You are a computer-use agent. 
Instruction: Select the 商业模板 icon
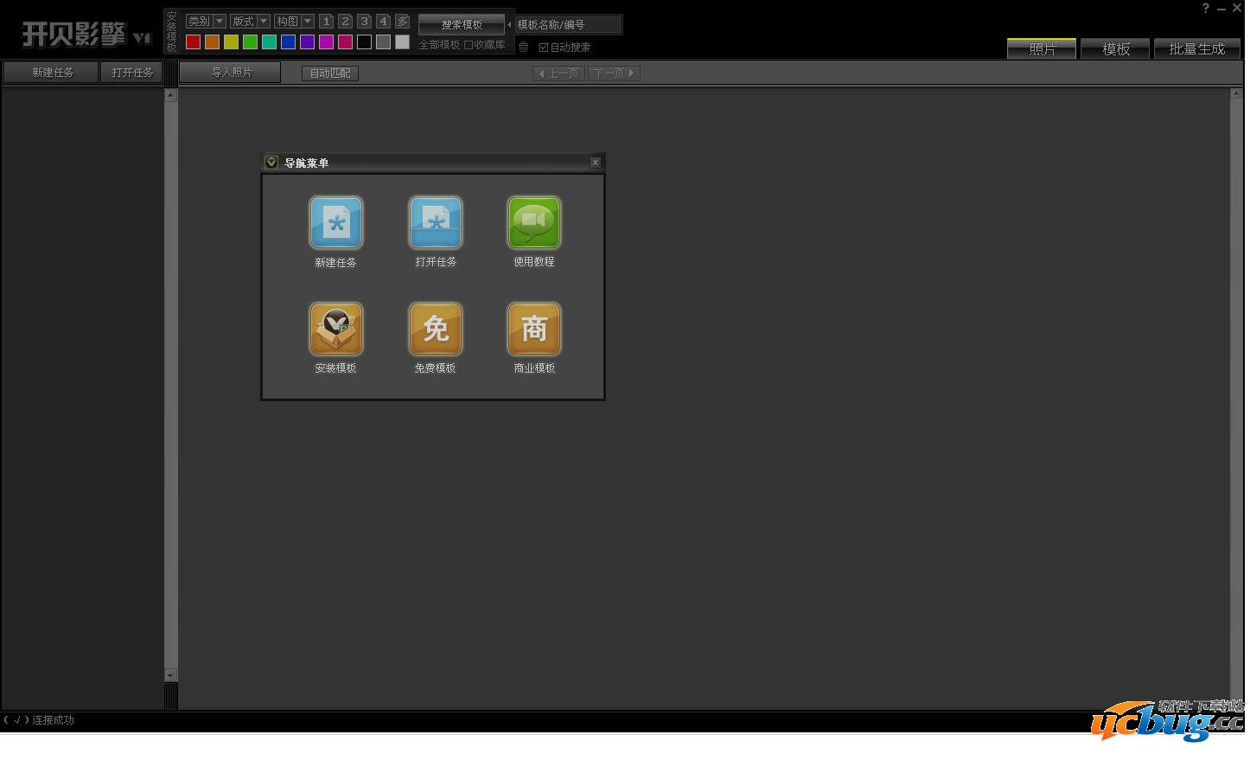coord(533,329)
